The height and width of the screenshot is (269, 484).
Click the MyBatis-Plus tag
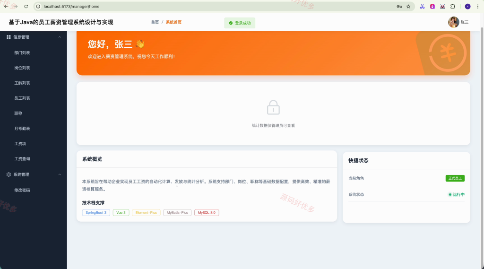[x=177, y=212]
